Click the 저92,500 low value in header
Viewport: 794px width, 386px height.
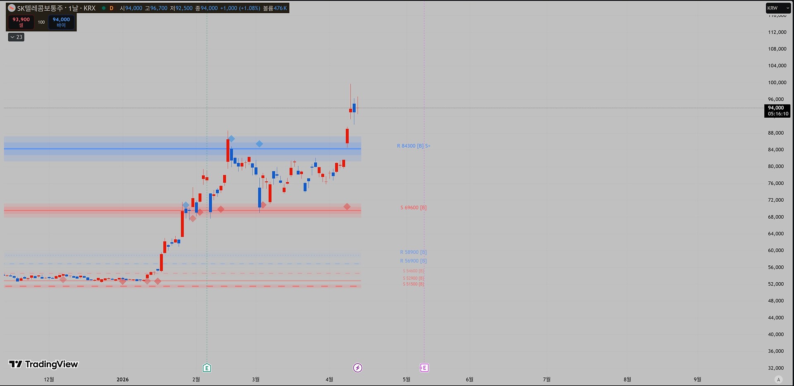pyautogui.click(x=181, y=8)
